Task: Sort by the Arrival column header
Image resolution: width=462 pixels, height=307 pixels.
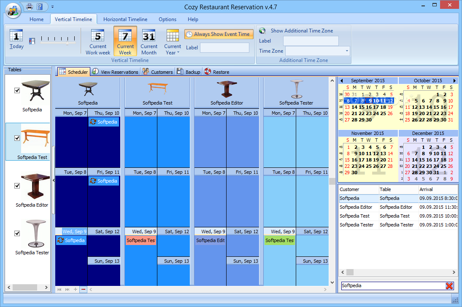Action: [x=438, y=189]
